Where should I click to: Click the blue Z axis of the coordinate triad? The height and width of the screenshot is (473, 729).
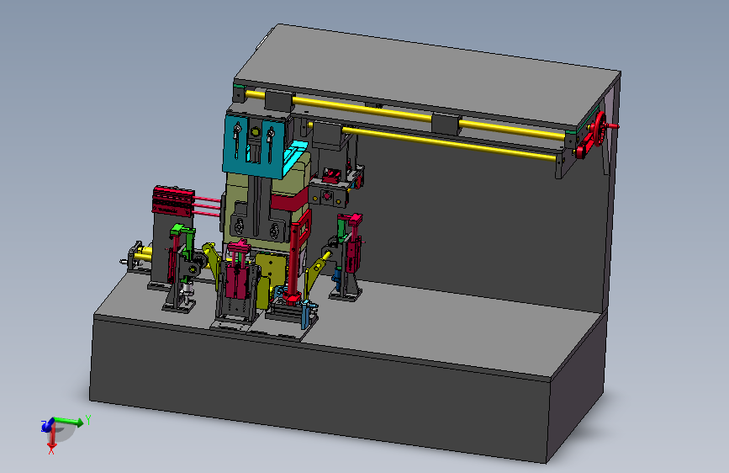[x=47, y=425]
